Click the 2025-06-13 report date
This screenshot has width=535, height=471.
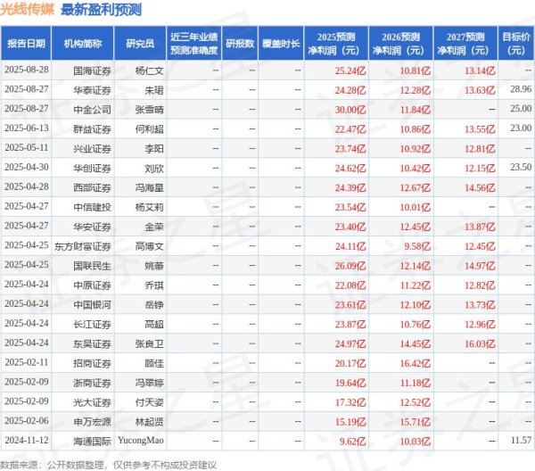[27, 128]
